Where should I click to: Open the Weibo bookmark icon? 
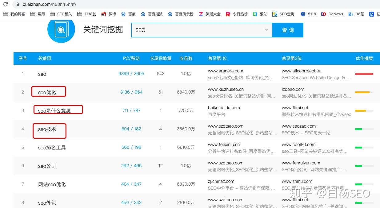(x=103, y=14)
